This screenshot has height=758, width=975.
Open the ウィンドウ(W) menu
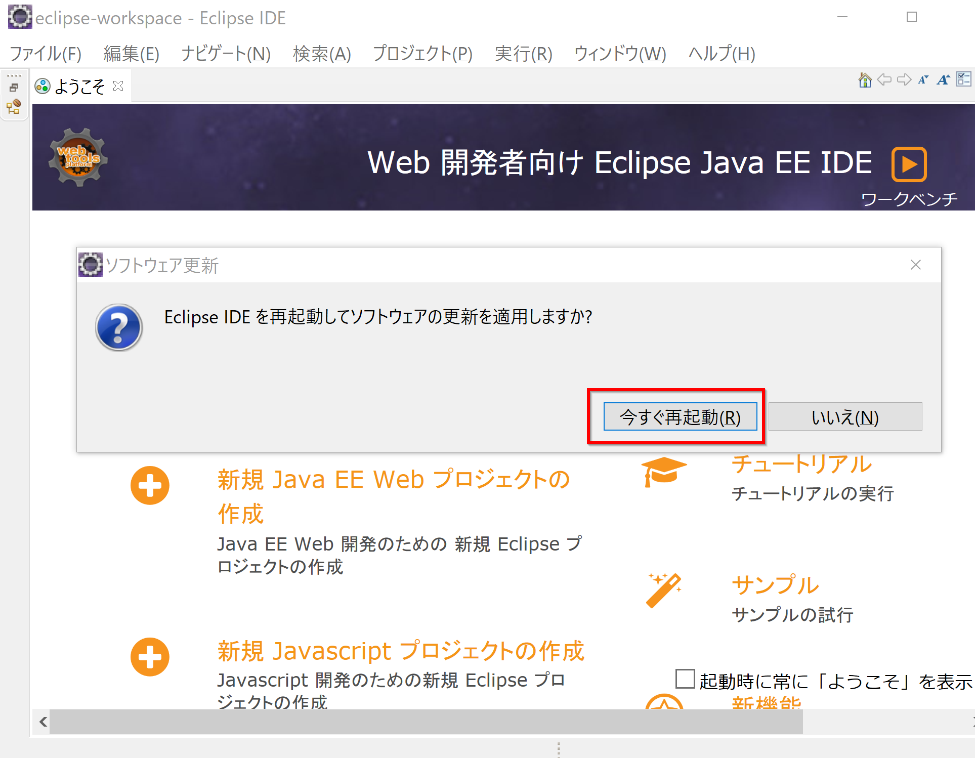pos(620,54)
